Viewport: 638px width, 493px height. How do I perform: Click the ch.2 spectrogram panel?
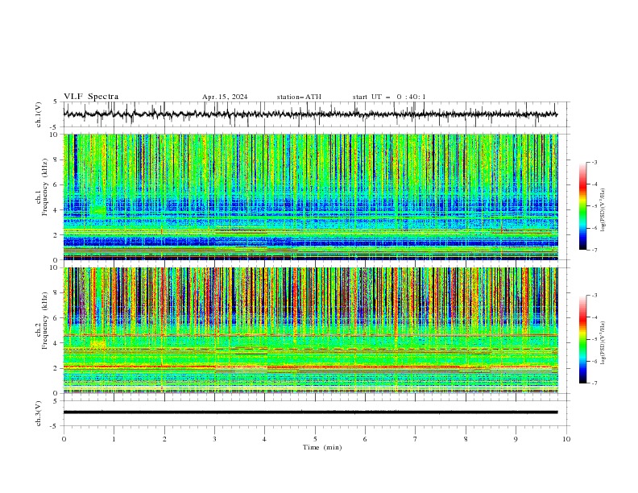point(311,330)
